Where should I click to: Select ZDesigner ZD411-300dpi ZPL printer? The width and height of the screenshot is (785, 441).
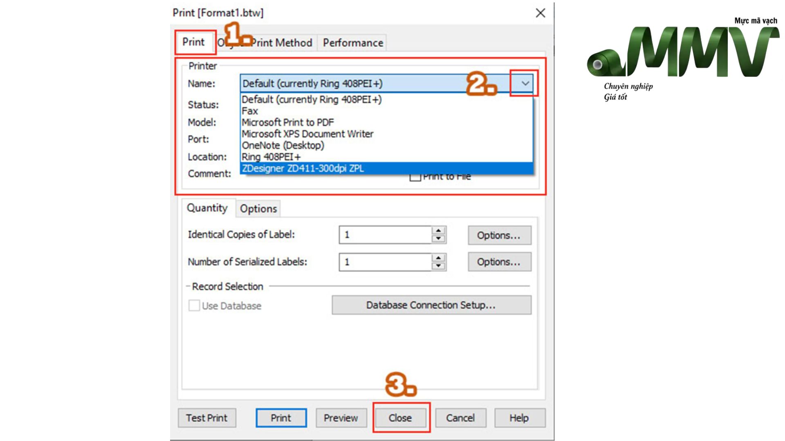pos(386,168)
